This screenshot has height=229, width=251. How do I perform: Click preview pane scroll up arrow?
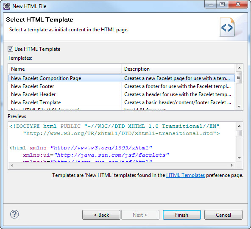[x=239, y=126]
